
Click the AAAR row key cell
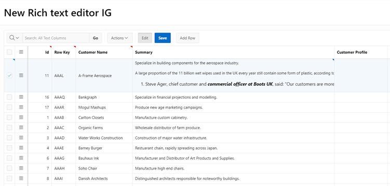[x=64, y=107]
